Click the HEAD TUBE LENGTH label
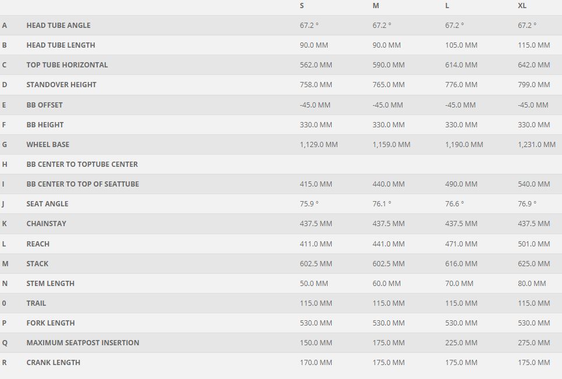 61,45
